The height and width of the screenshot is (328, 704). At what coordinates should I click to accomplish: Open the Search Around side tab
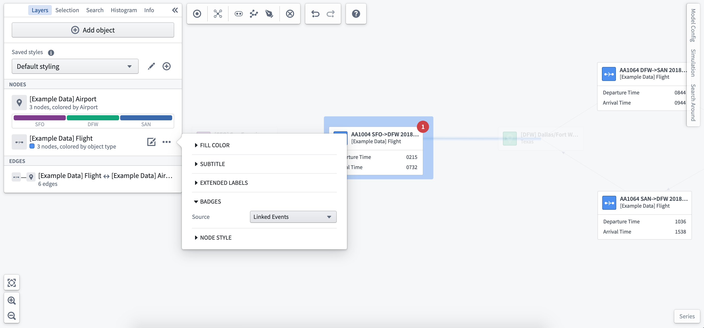click(693, 103)
